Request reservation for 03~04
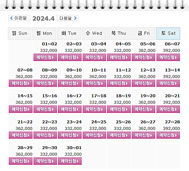The width and height of the screenshot is (189, 171). click(94, 57)
